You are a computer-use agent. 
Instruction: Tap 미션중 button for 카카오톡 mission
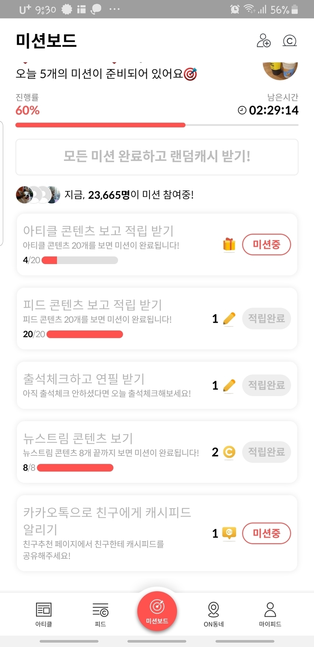click(266, 533)
